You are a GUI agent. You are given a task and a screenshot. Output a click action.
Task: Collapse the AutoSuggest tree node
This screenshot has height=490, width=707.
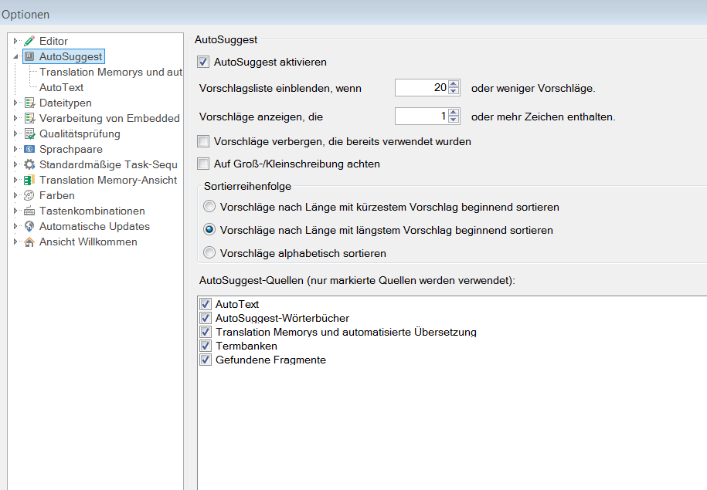[15, 57]
